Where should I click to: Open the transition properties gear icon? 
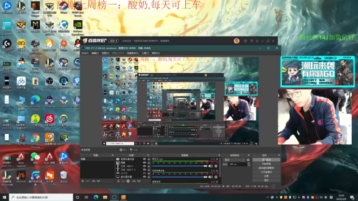[x=248, y=160]
